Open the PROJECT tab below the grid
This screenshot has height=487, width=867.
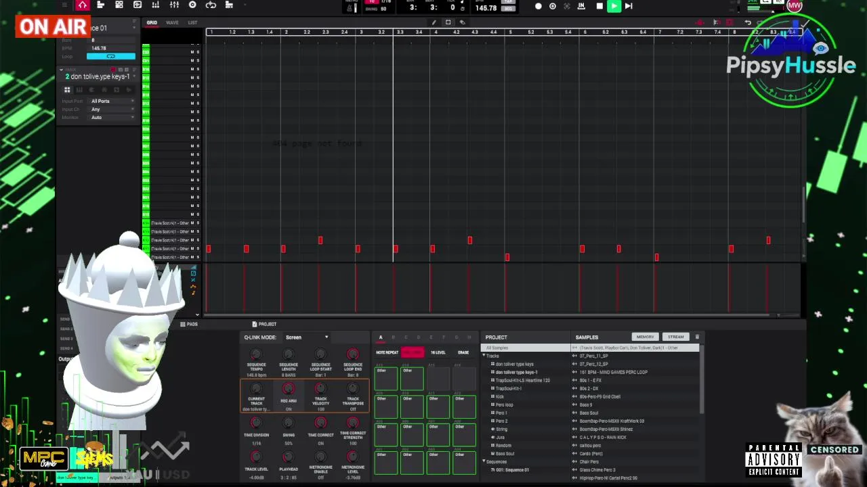(x=264, y=325)
